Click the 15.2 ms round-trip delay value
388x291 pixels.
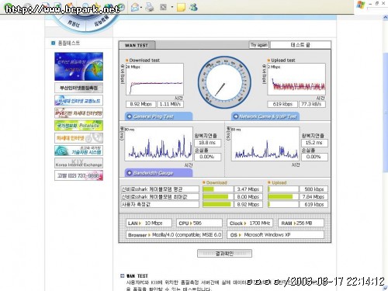tap(314, 143)
